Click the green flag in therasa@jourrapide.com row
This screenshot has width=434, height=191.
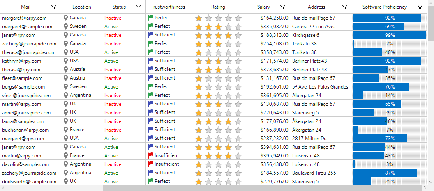(x=150, y=52)
